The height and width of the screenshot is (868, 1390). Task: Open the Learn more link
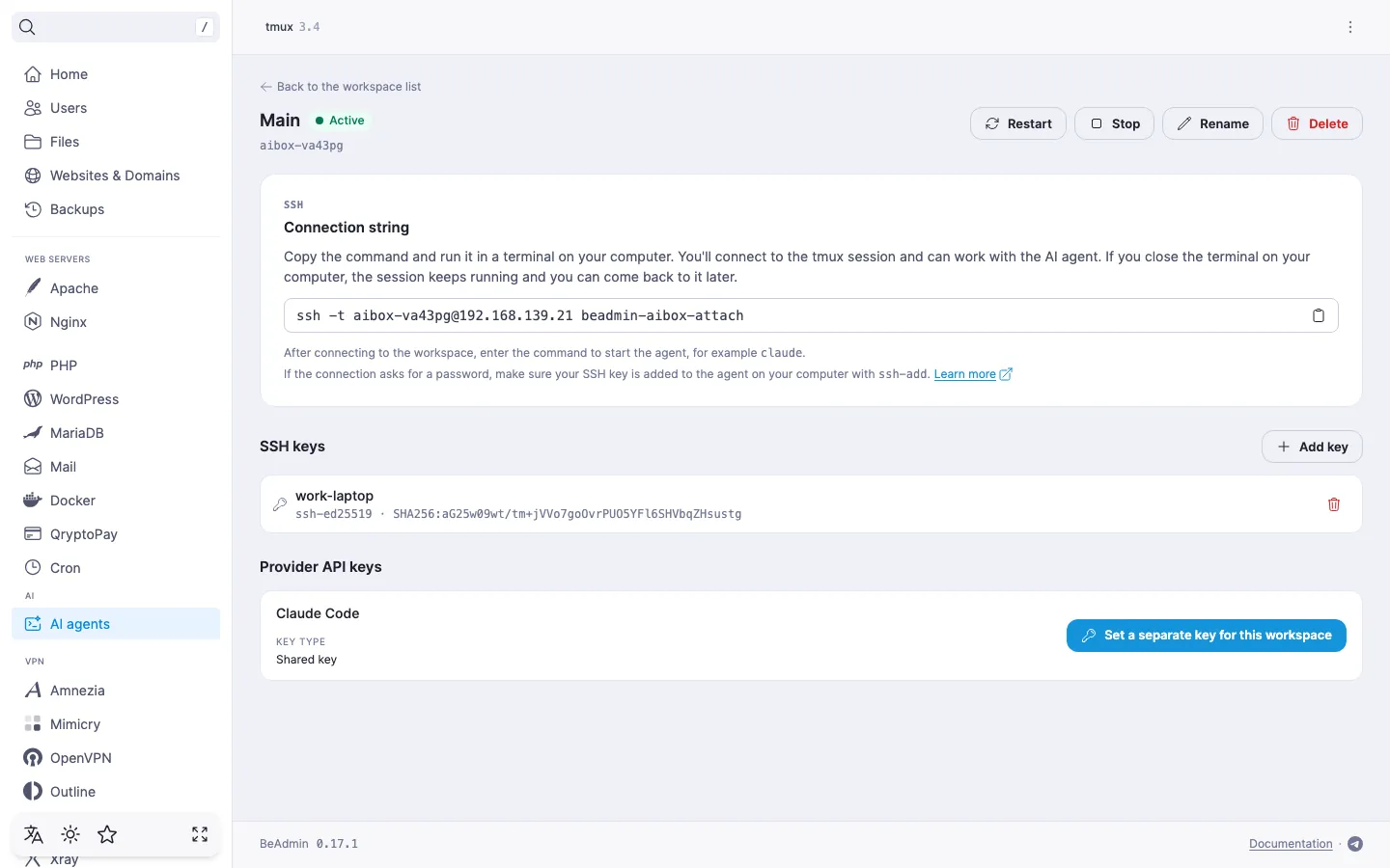coord(973,374)
